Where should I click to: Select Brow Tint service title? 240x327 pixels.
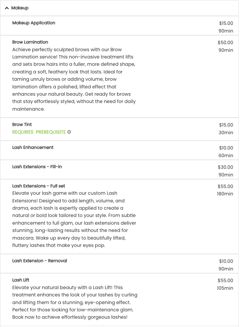click(22, 124)
